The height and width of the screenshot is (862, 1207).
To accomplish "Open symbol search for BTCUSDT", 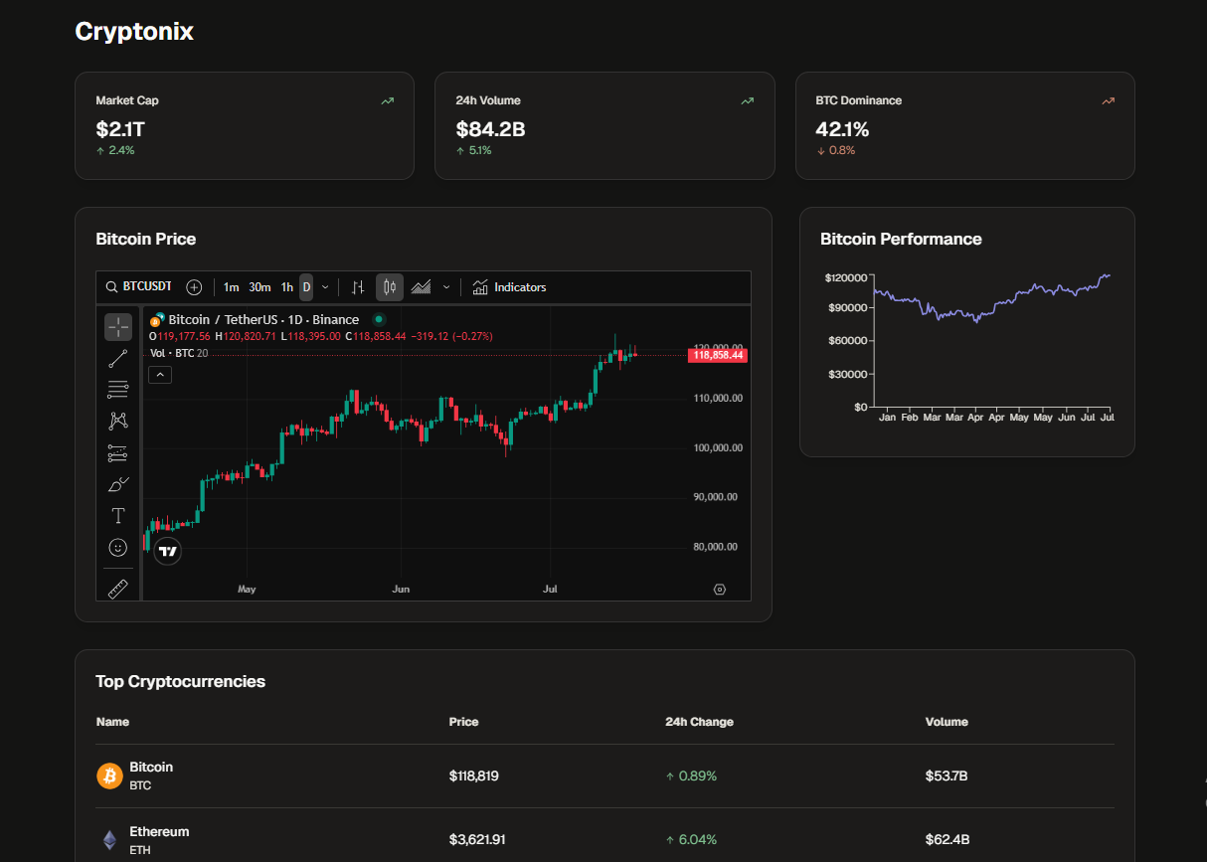I will click(x=139, y=286).
